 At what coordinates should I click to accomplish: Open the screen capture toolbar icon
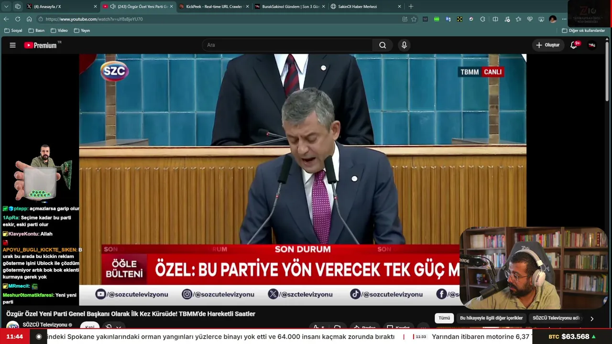(541, 19)
